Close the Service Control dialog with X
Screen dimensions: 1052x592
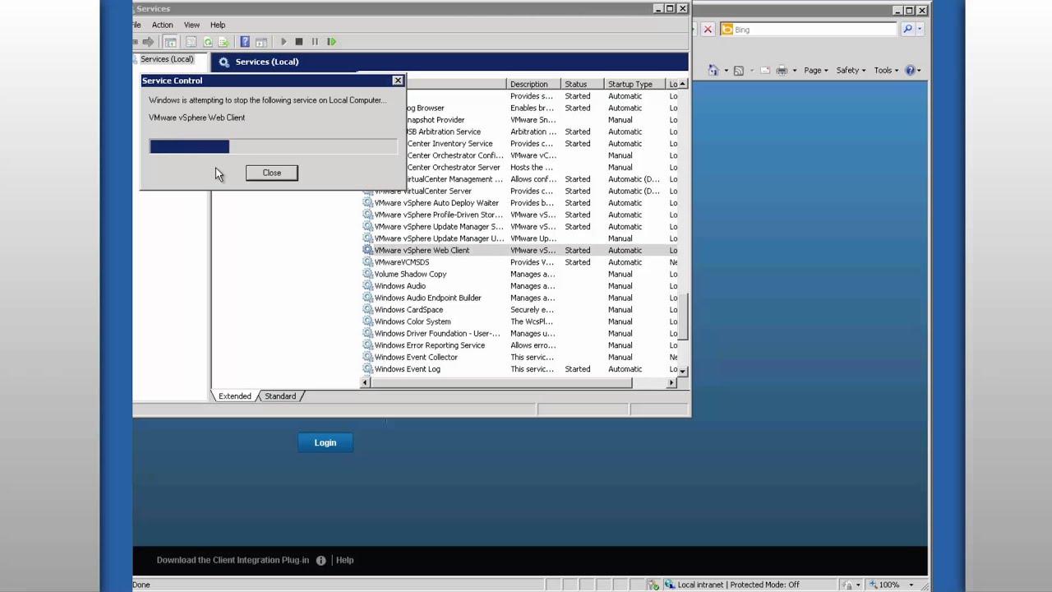click(x=398, y=81)
